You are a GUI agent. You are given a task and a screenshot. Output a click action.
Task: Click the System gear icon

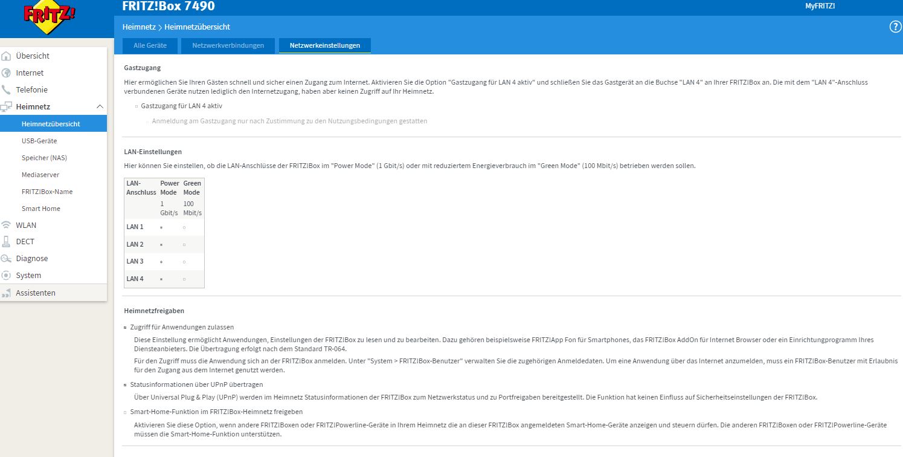point(7,276)
